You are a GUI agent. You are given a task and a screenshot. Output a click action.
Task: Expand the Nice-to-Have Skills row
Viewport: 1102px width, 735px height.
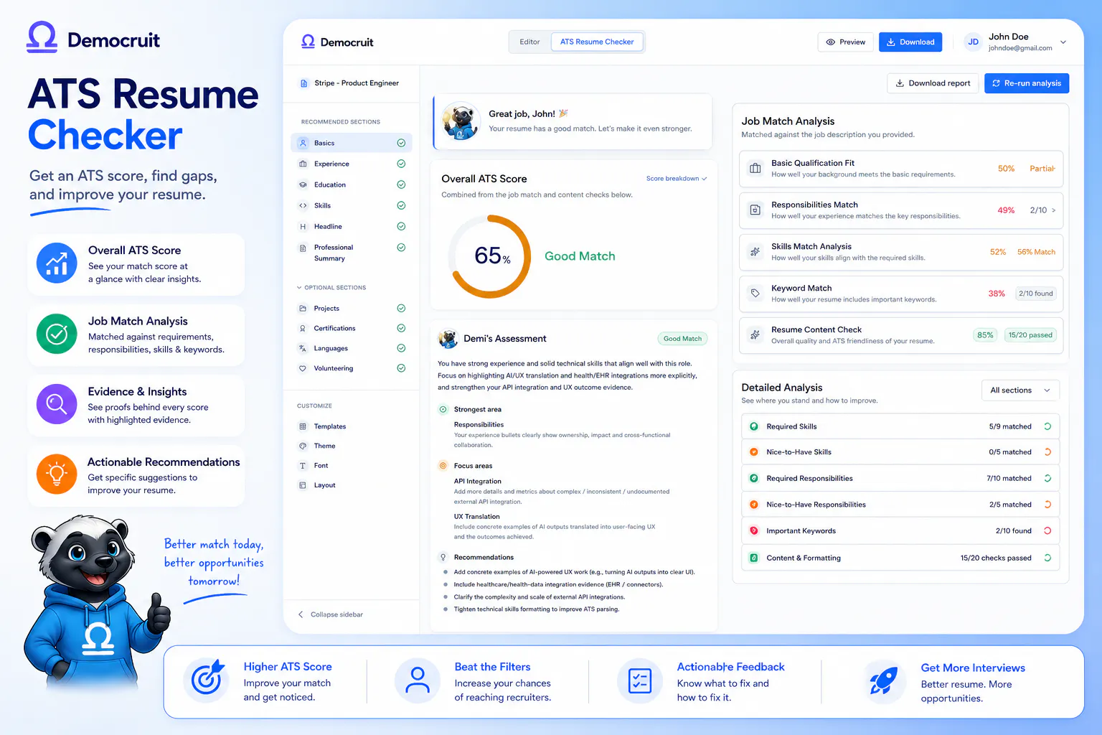pyautogui.click(x=900, y=452)
